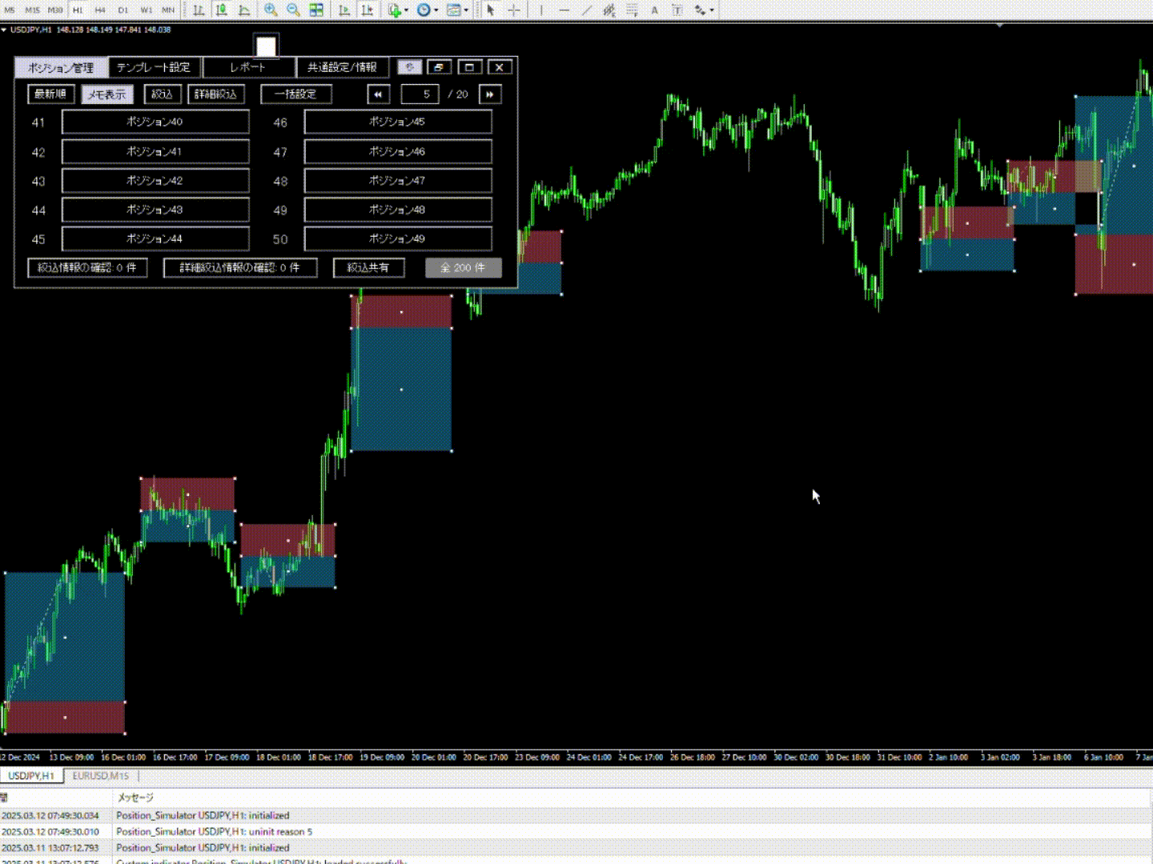Click the 一括設定 button
The height and width of the screenshot is (864, 1153).
point(295,94)
